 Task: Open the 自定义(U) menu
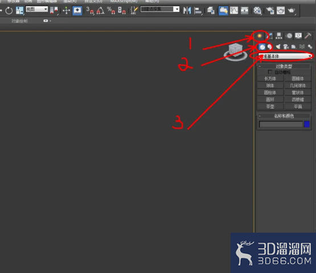tap(93, 1)
